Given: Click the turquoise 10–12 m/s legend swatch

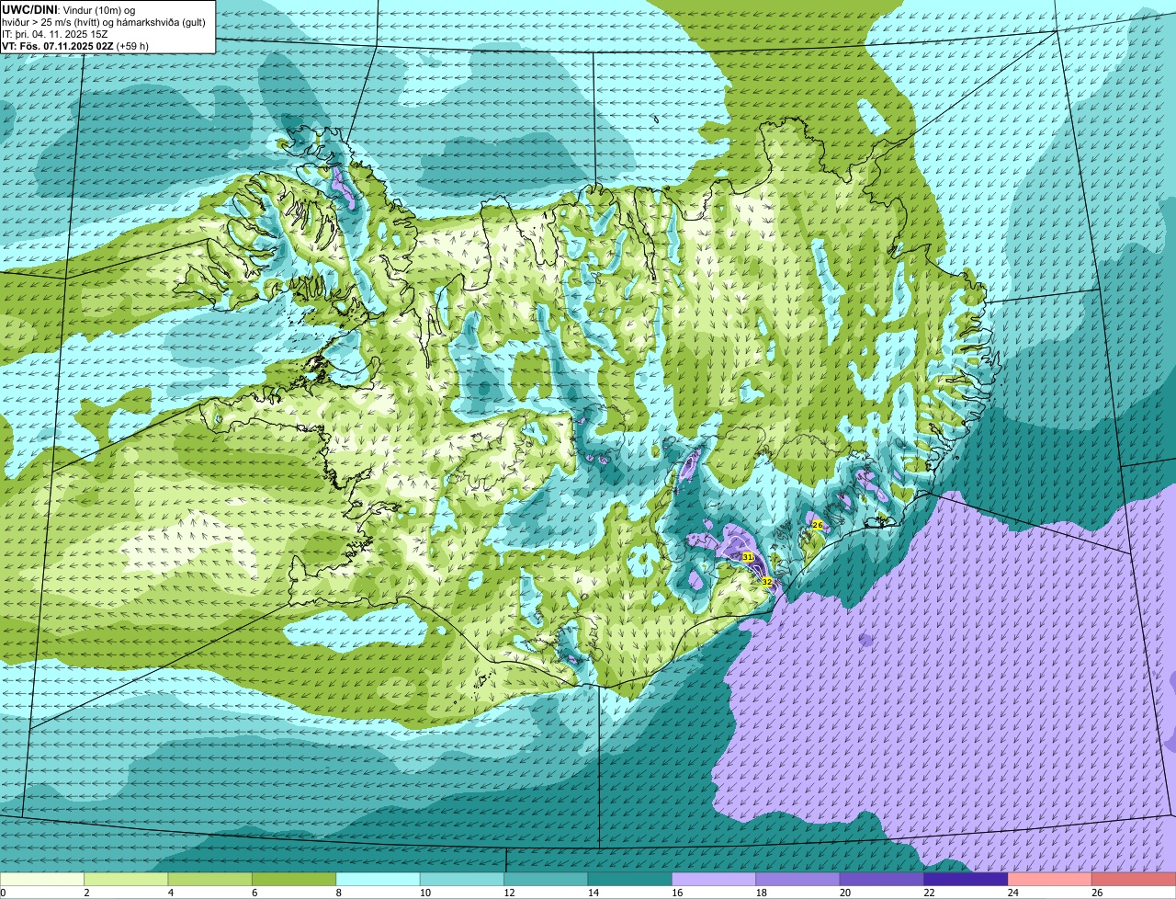Looking at the screenshot, I should click(x=462, y=879).
